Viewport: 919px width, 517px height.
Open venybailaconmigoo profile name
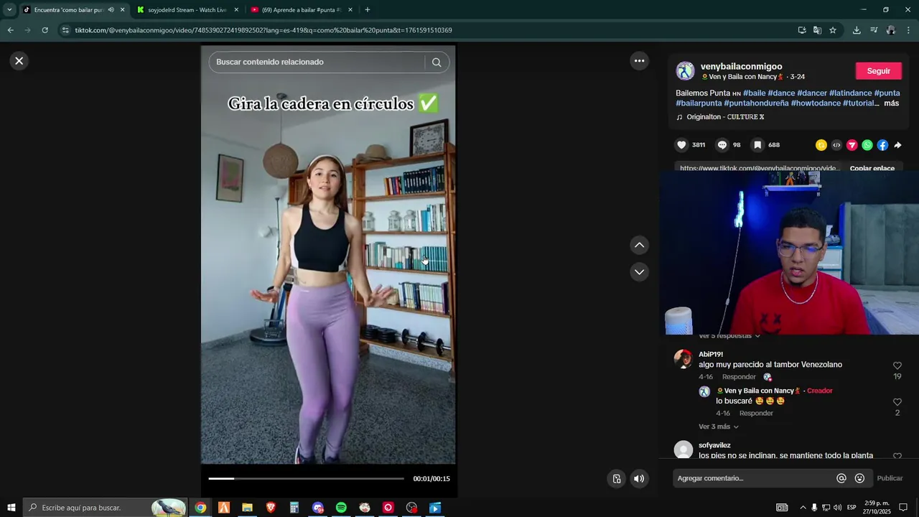[741, 67]
